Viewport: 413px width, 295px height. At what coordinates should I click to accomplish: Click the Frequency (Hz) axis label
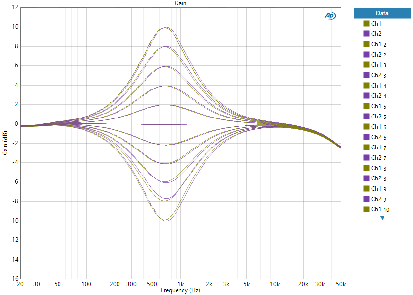pos(180,290)
